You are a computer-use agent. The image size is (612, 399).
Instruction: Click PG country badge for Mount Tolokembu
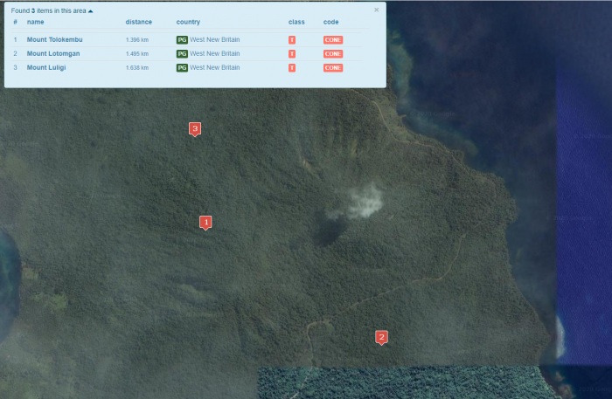tap(182, 40)
